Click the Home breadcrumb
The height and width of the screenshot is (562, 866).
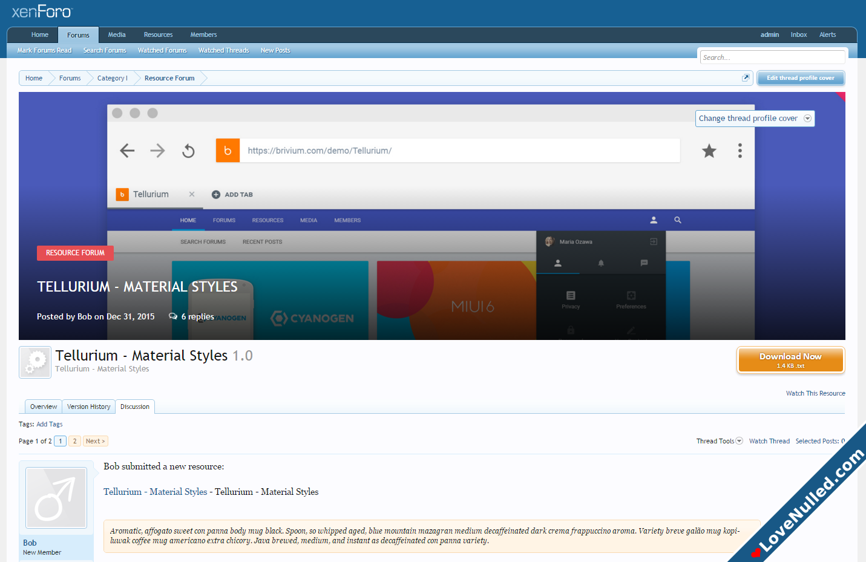pos(34,78)
